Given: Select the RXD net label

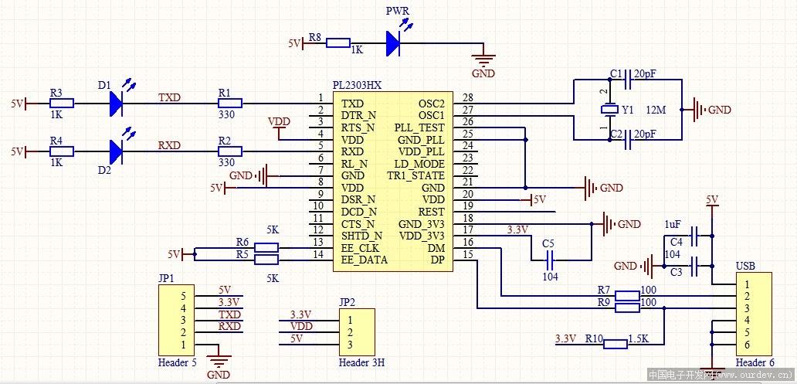Looking at the screenshot, I should click(169, 145).
